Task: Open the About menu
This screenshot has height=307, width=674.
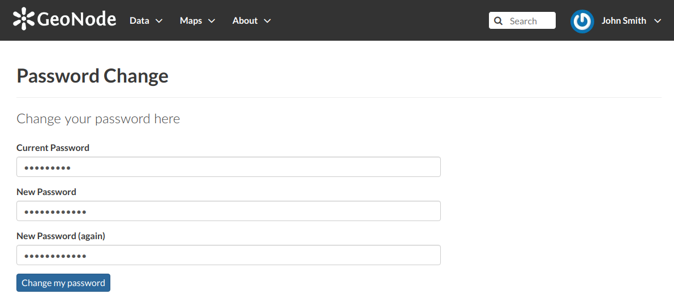Action: pos(244,21)
